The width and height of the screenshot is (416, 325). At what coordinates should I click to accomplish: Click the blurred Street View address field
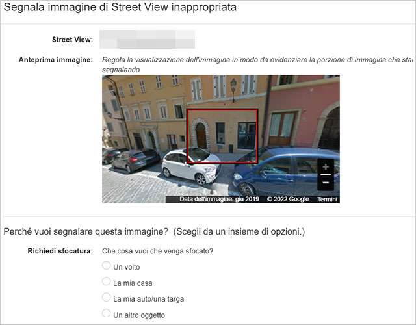148,39
